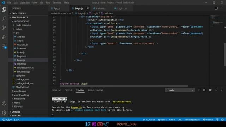The height and width of the screenshot is (127, 226).
Task: Expand the Outline section
Action: pyautogui.click(x=28, y=112)
